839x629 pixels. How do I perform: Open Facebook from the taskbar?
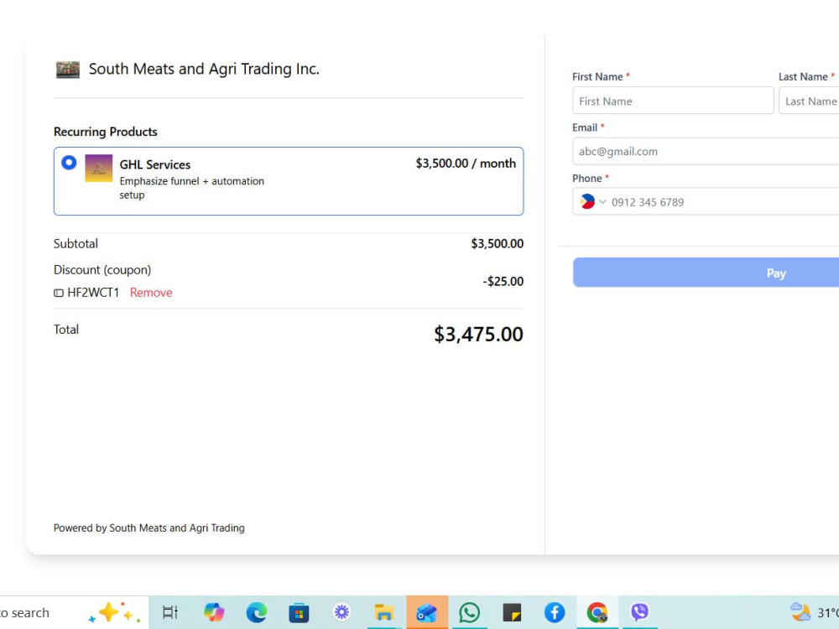coord(555,612)
